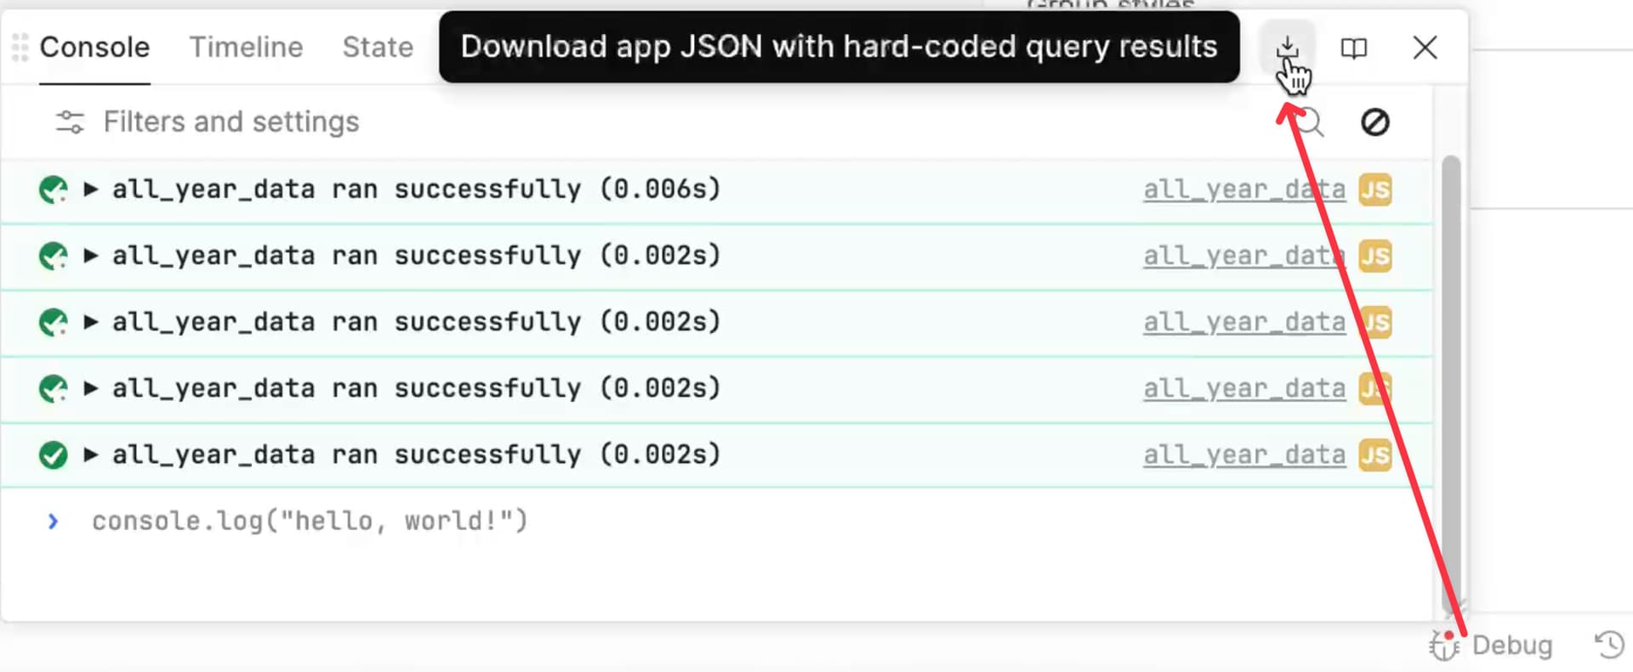This screenshot has width=1633, height=672.
Task: Click JS badge on first log row
Action: [x=1374, y=189]
